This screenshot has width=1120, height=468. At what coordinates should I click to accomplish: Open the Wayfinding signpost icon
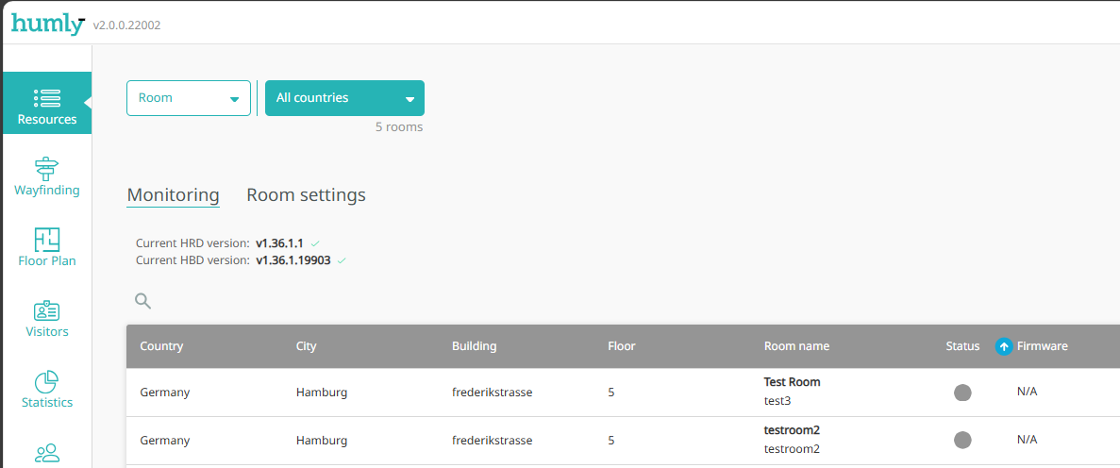click(46, 169)
